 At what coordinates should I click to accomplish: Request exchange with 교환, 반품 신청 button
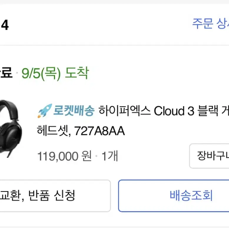(x=55, y=196)
